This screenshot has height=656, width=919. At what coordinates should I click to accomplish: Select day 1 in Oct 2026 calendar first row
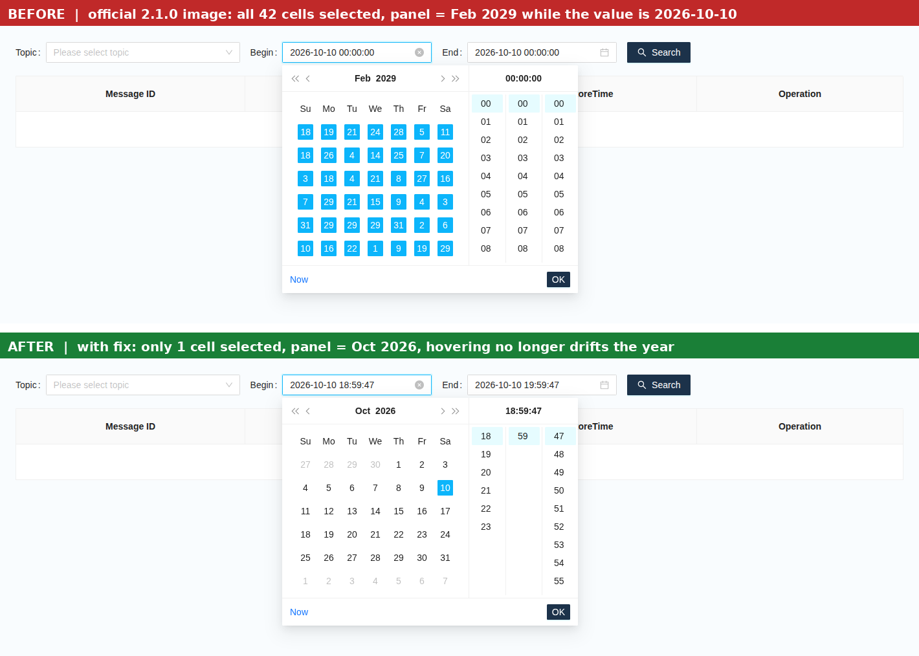399,465
